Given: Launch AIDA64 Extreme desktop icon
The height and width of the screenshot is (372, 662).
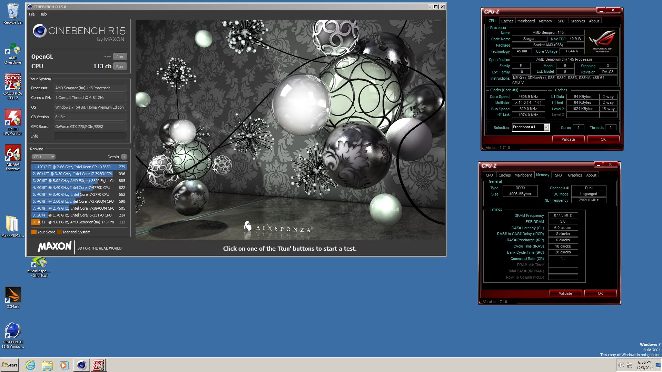Looking at the screenshot, I should coord(13,158).
